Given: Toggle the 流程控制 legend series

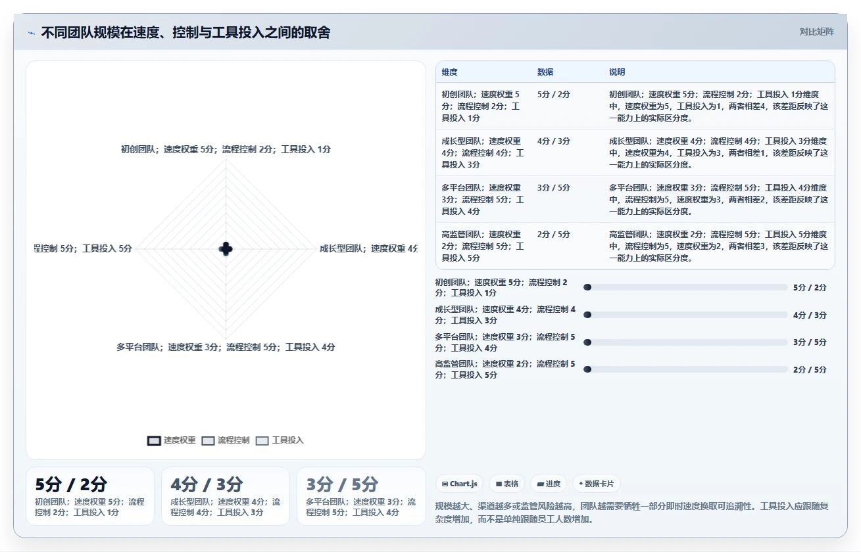Looking at the screenshot, I should [x=226, y=440].
